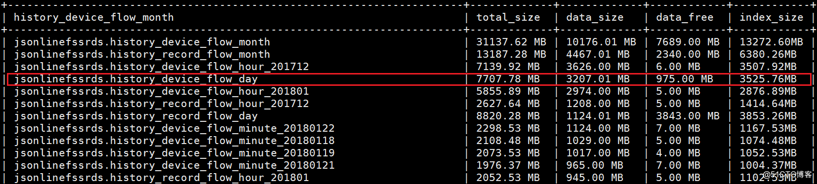This screenshot has width=817, height=184.
Task: Click index size value 2876.89MB
Action: [768, 91]
